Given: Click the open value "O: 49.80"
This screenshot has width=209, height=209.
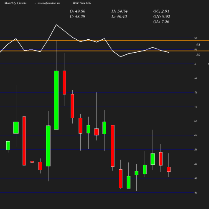Looking at the screenshot, I should point(77,11).
